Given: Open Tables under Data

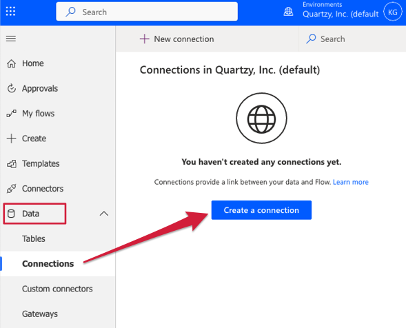Looking at the screenshot, I should pyautogui.click(x=33, y=238).
